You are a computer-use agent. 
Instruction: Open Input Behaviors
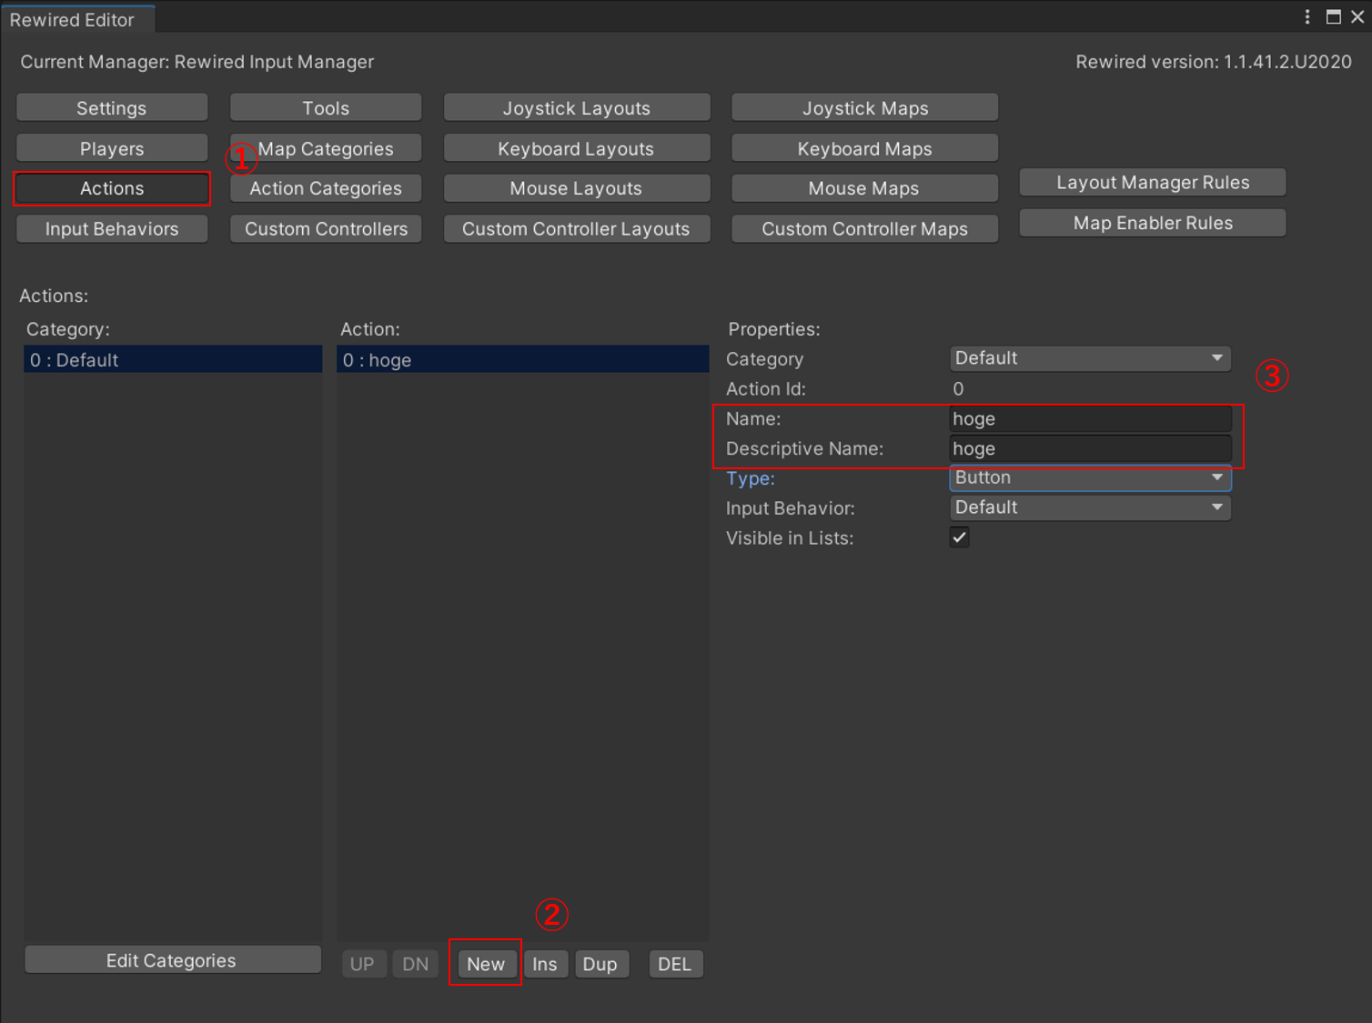111,228
